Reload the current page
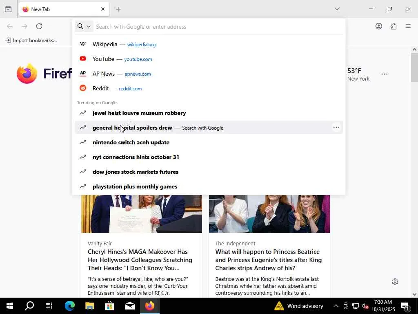 (x=39, y=26)
